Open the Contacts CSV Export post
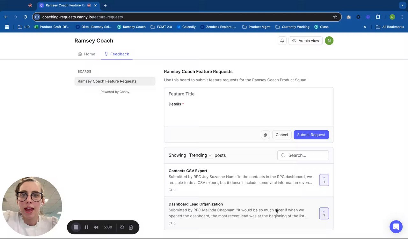 pos(188,171)
